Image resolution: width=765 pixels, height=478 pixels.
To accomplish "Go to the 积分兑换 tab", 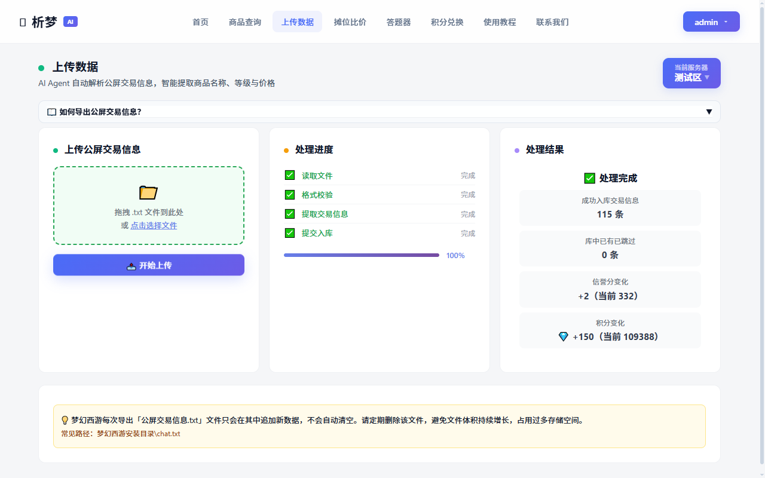I will pos(447,22).
